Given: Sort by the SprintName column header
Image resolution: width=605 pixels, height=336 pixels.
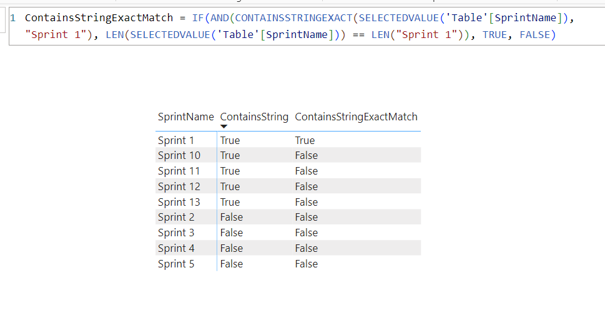Looking at the screenshot, I should point(185,117).
